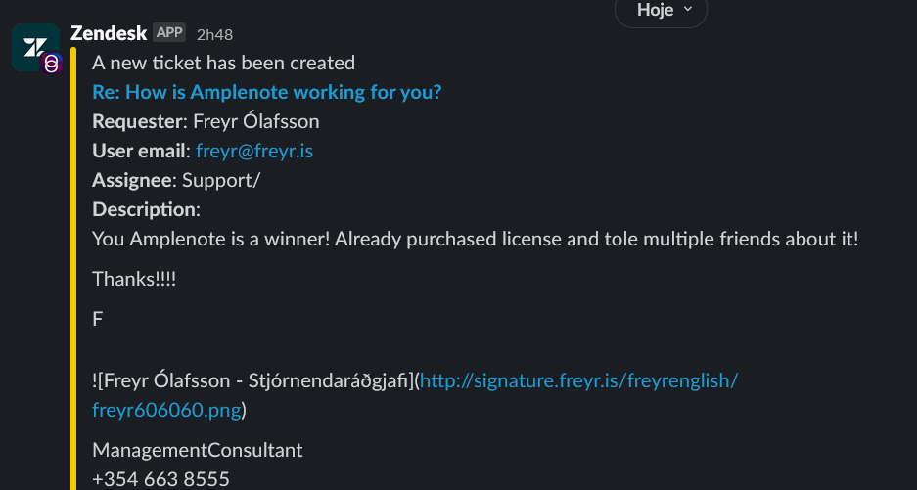Expand the chevron beside Hoje
The image size is (917, 490).
(688, 9)
